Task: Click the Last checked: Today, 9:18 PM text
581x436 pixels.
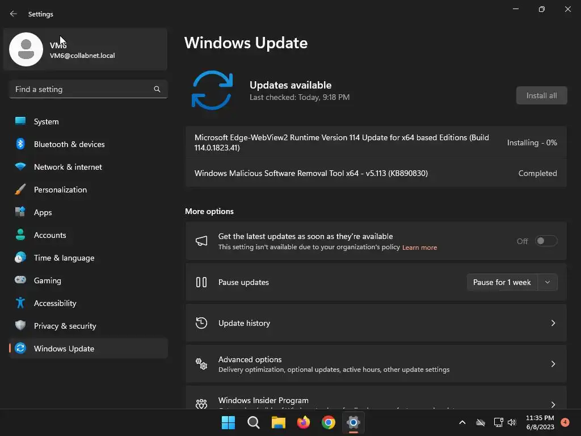Action: point(300,97)
